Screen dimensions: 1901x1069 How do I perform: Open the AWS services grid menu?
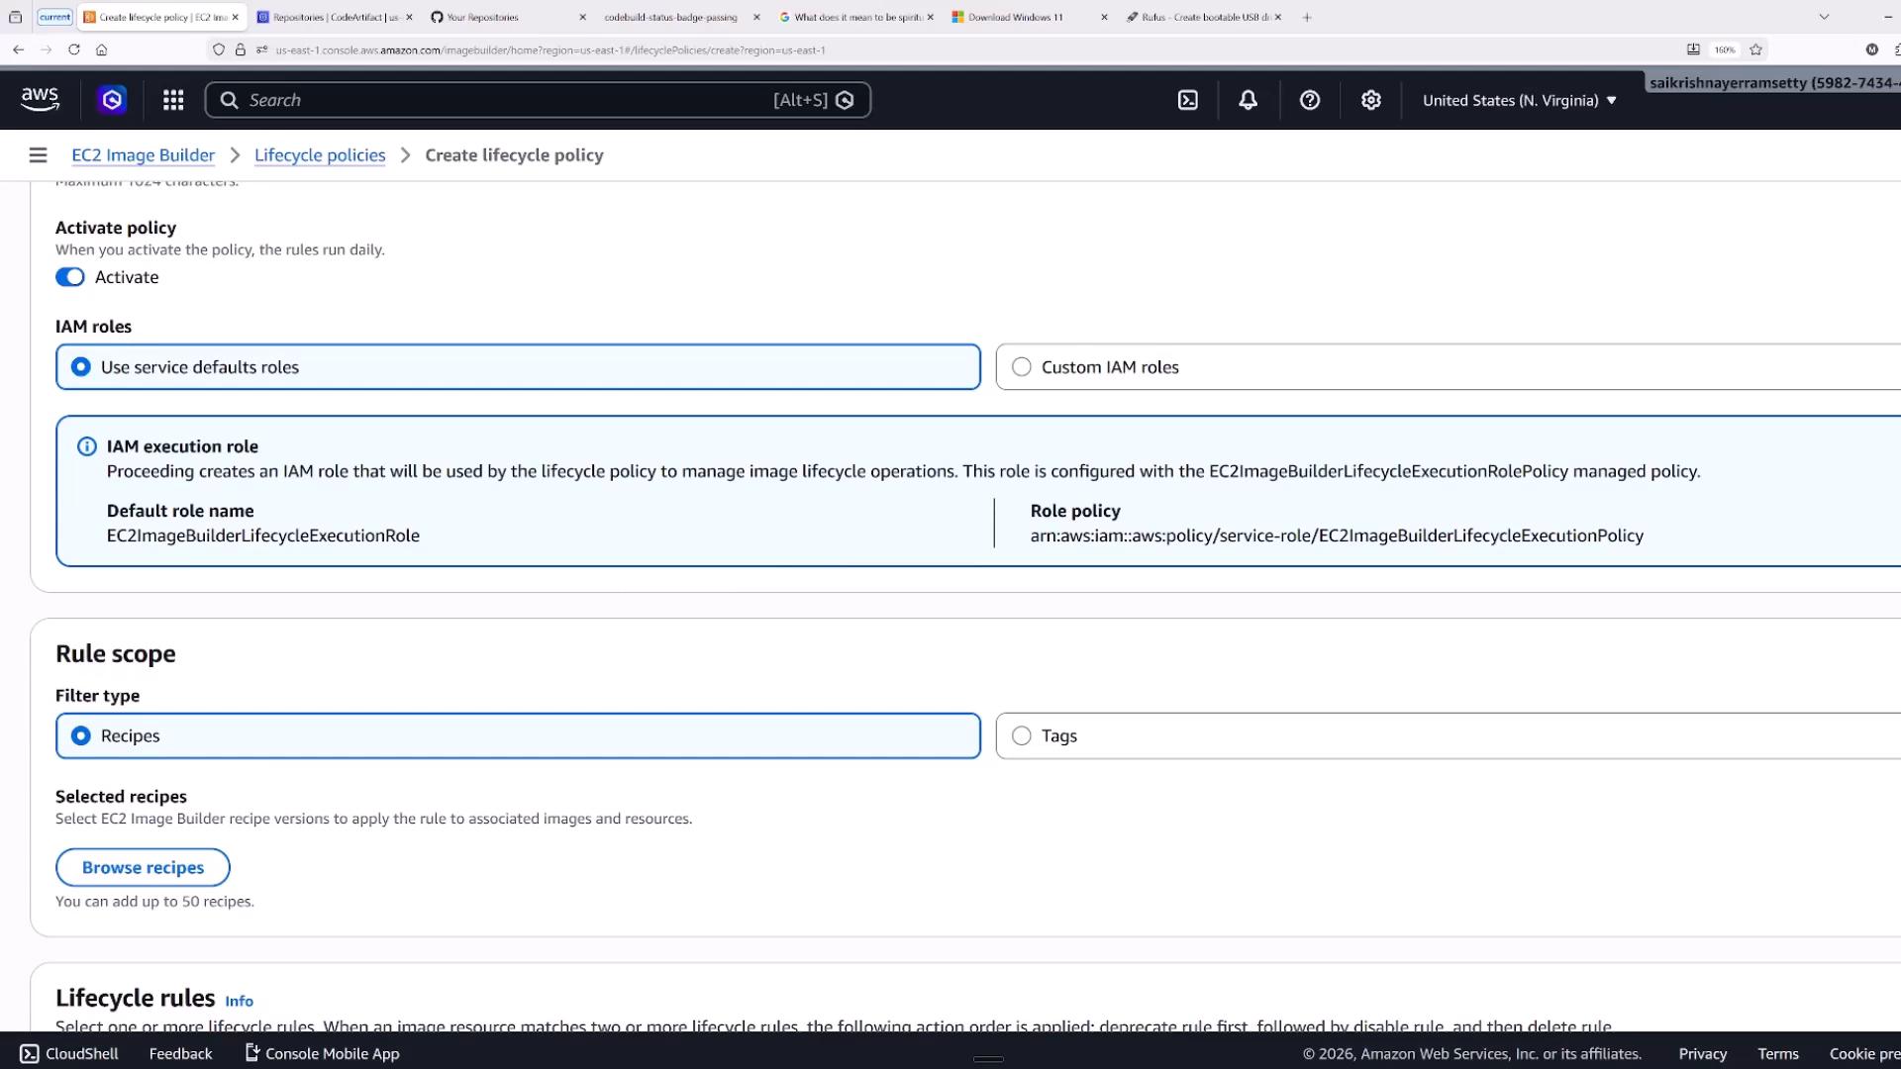pos(173,100)
